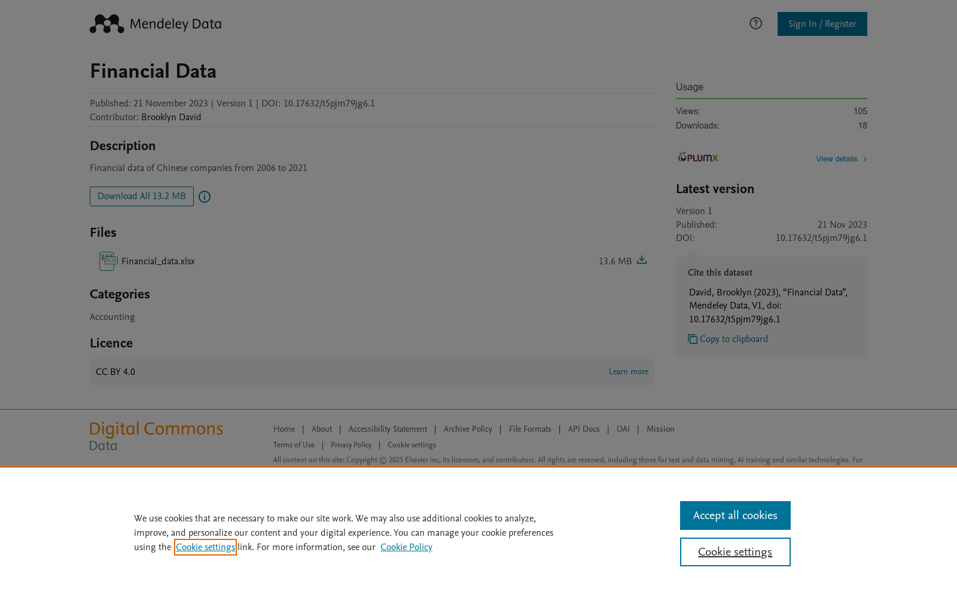The height and width of the screenshot is (598, 957).
Task: Click the CC BY 4.0 licence label
Action: (115, 372)
